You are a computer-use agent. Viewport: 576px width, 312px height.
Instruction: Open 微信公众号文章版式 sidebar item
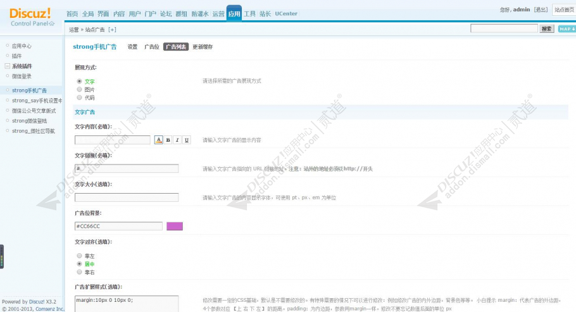[x=34, y=111]
